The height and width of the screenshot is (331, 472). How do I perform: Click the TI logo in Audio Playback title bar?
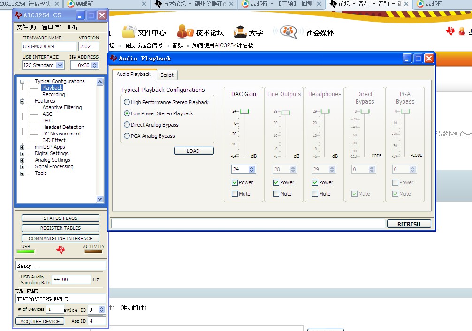[x=113, y=59]
